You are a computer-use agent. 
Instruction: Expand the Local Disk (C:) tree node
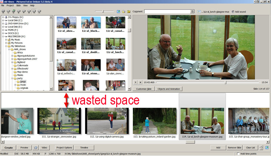coord(3,21)
